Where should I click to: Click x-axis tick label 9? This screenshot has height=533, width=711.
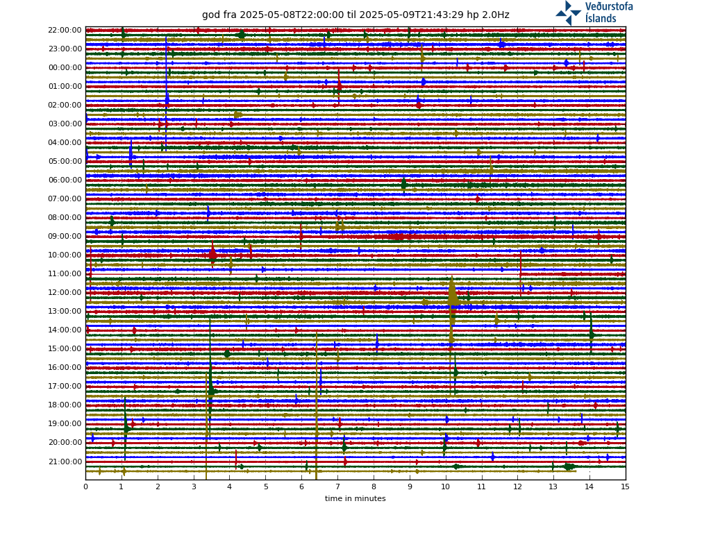(x=410, y=487)
